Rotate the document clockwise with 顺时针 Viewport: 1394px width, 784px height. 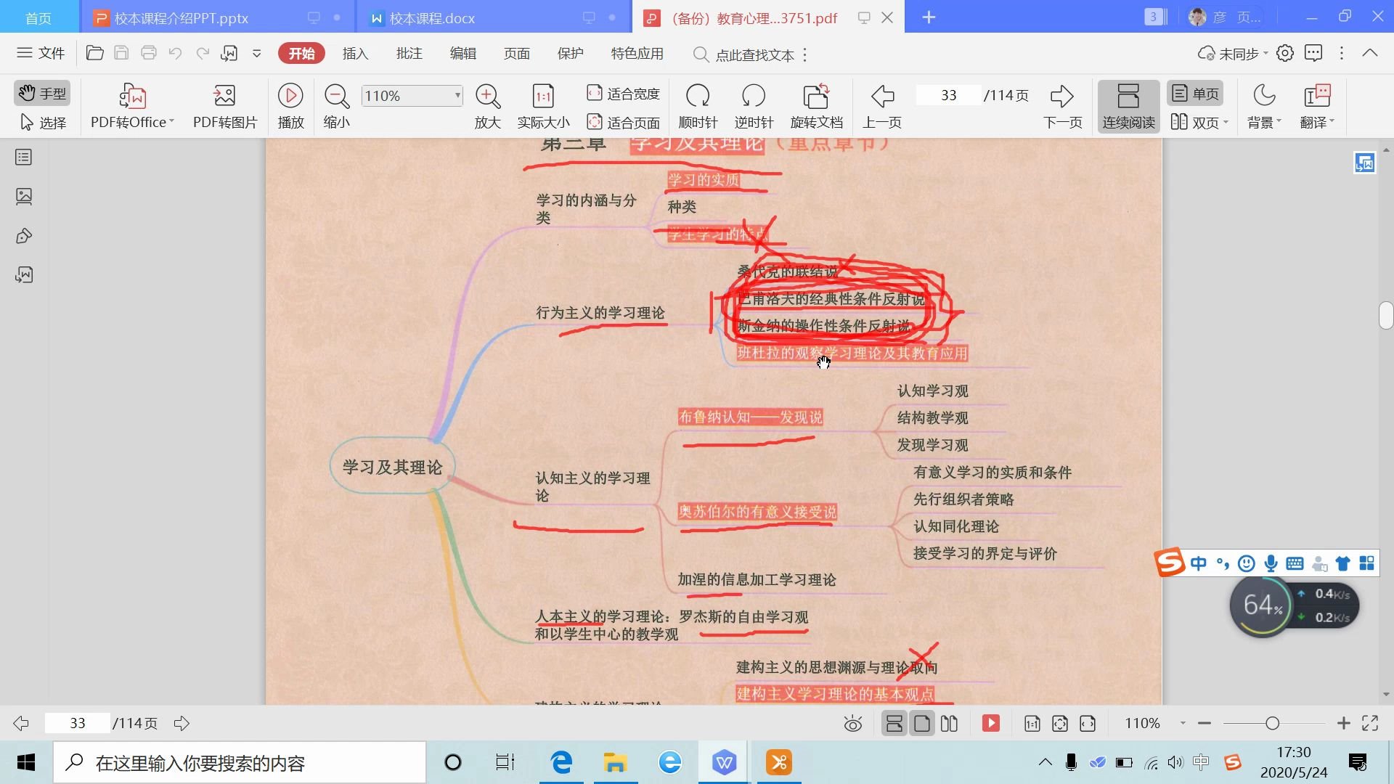click(x=697, y=105)
